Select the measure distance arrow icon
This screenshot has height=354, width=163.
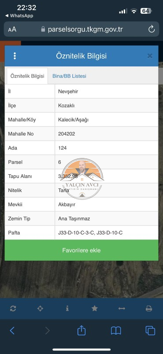coord(122,308)
